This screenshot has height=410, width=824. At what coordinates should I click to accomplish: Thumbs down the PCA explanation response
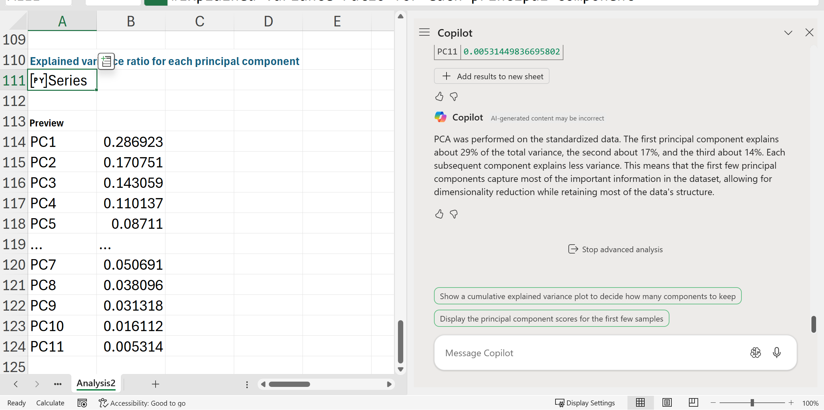(454, 214)
